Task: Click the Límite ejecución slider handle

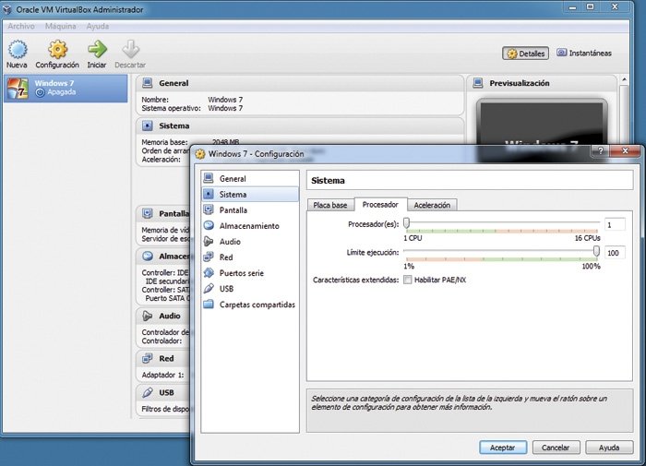Action: click(596, 251)
